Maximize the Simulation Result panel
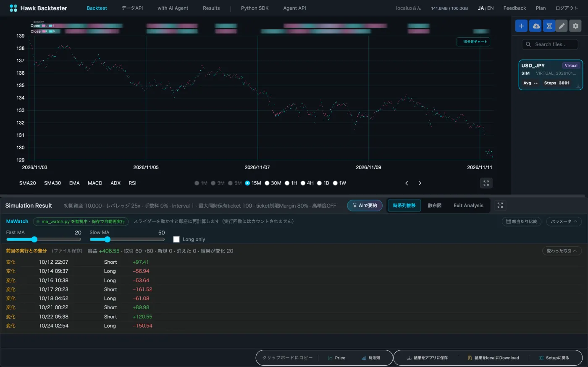This screenshot has height=367, width=588. tap(500, 205)
